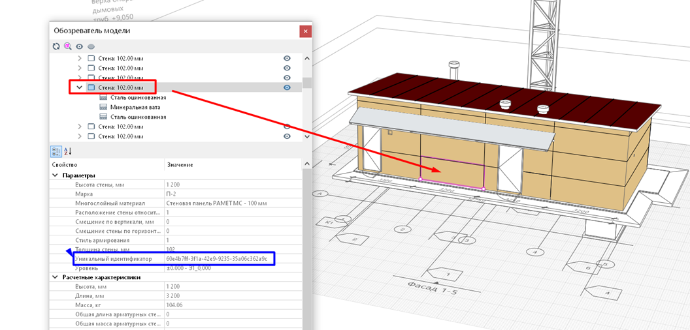Select Сталь оцинкованная below Минеральная вата
690x330 pixels.
point(138,117)
